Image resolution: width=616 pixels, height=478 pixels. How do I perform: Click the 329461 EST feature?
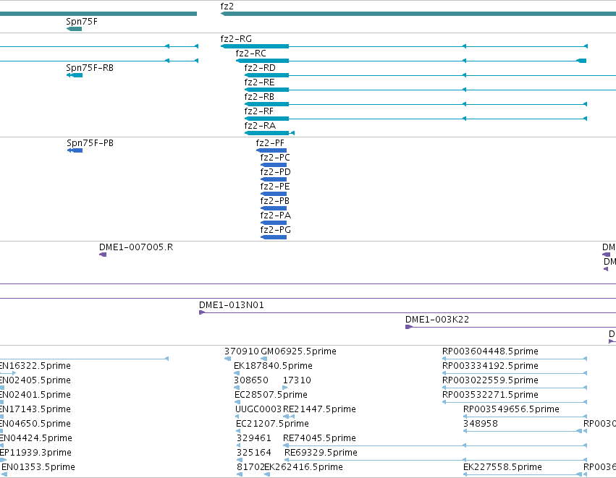coord(238,445)
